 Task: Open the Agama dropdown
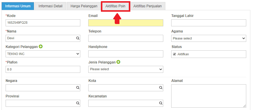coord(209,38)
